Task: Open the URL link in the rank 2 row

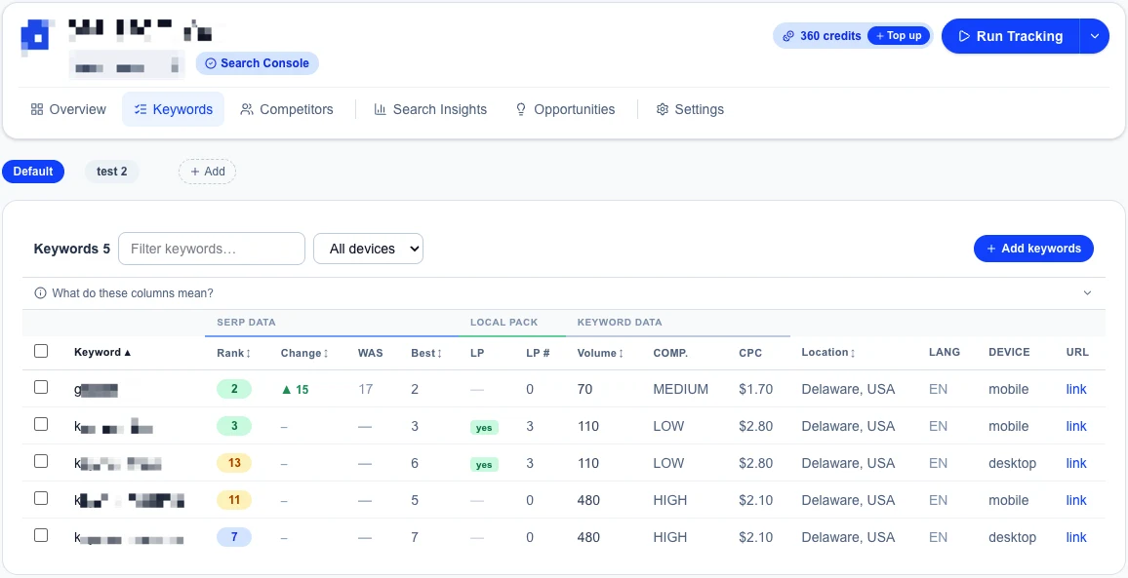Action: coord(1076,390)
